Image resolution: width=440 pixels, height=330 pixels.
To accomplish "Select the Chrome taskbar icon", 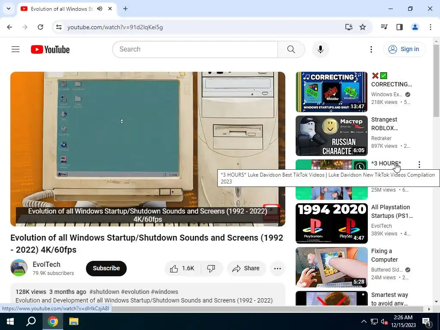I will tap(52, 321).
